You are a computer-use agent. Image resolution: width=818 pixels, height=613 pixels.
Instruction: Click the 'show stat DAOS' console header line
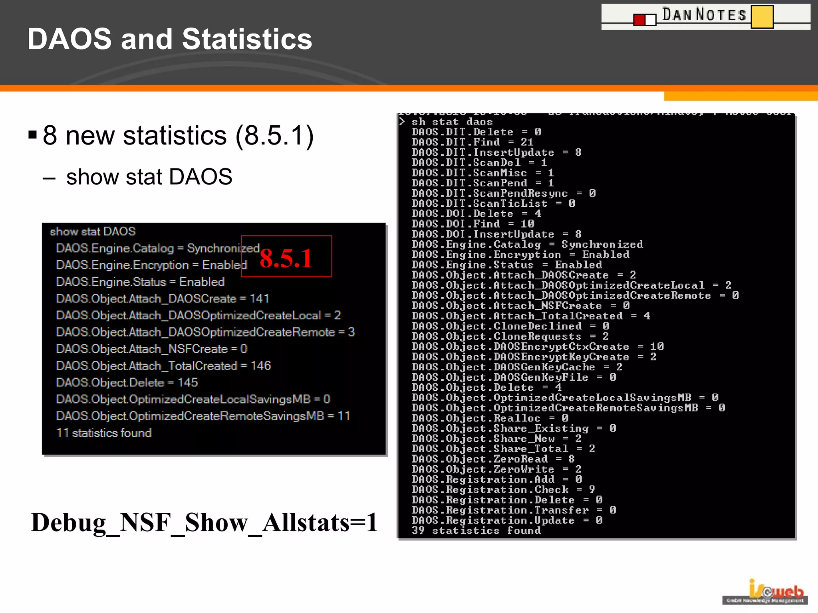click(93, 231)
